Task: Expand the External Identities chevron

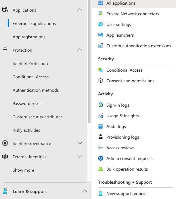Action: click(80, 156)
